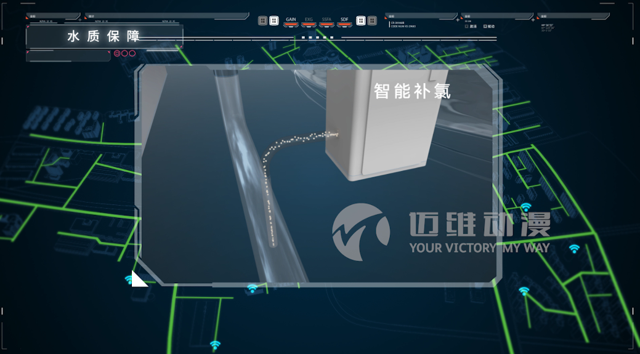
Task: Enable the 激活 checkbox
Action: pyautogui.click(x=467, y=26)
